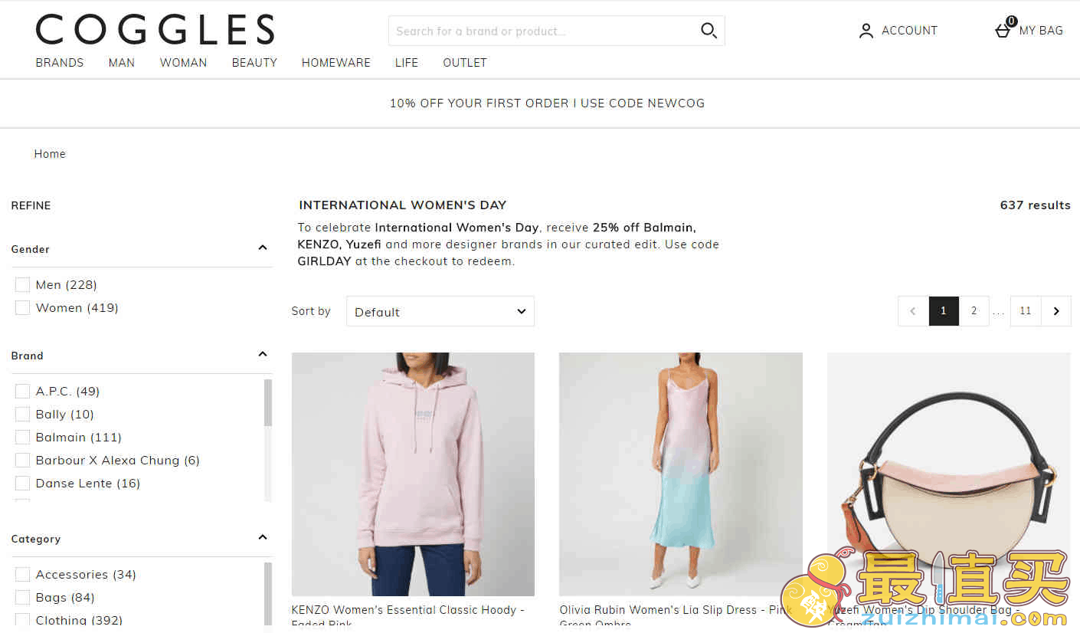Viewport: 1080px width, 633px height.
Task: Check Barbour X Alexa Chung brand
Action: [22, 460]
